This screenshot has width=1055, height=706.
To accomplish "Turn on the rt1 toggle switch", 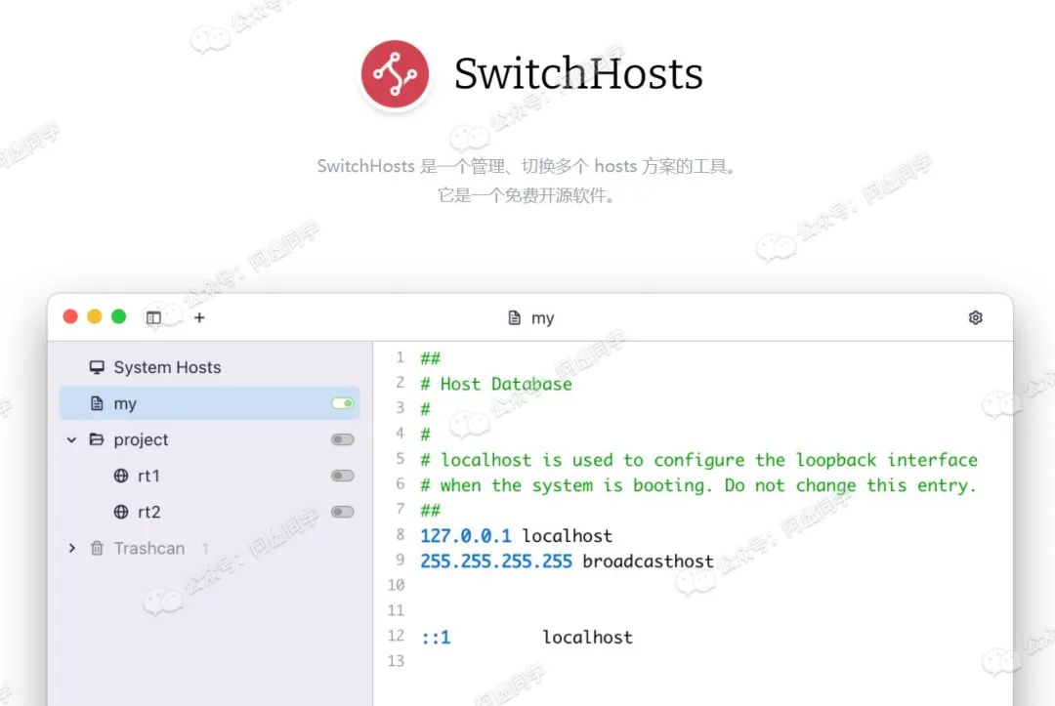I will click(x=343, y=477).
